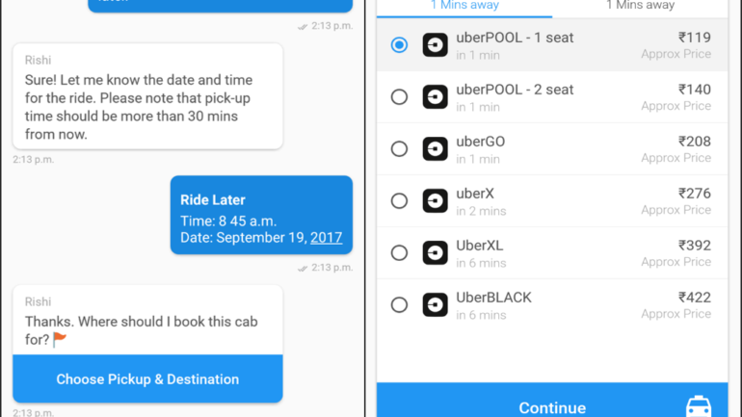Screen dimensions: 742x417
Task: Select the uberPOOL - 1 seat radio button
Action: tap(399, 45)
